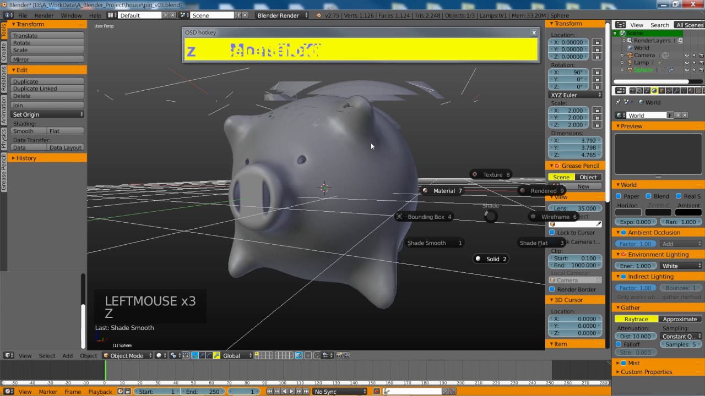Enable Lock to Cursor checkbox
Viewport: 705px width, 396px height.
[552, 233]
